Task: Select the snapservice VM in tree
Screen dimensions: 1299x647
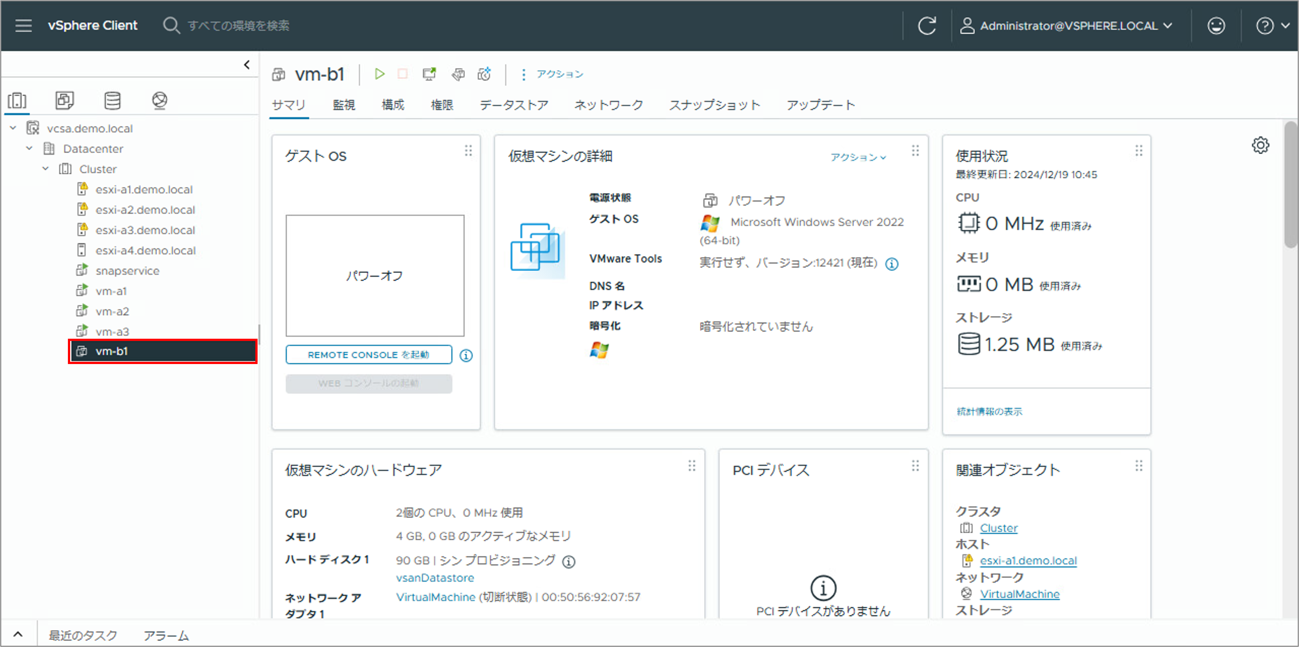Action: (x=127, y=271)
